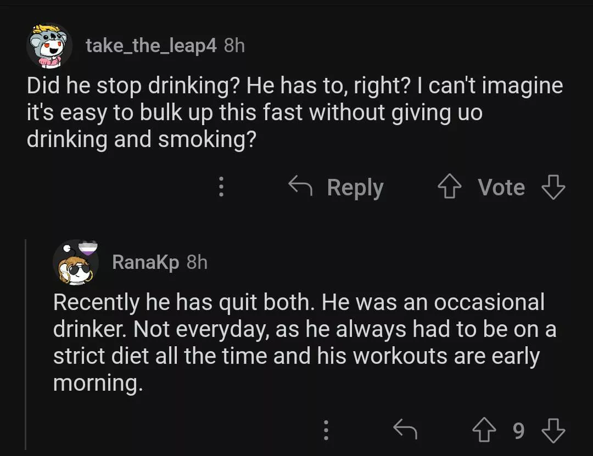Open the RanaKp username link

point(146,262)
